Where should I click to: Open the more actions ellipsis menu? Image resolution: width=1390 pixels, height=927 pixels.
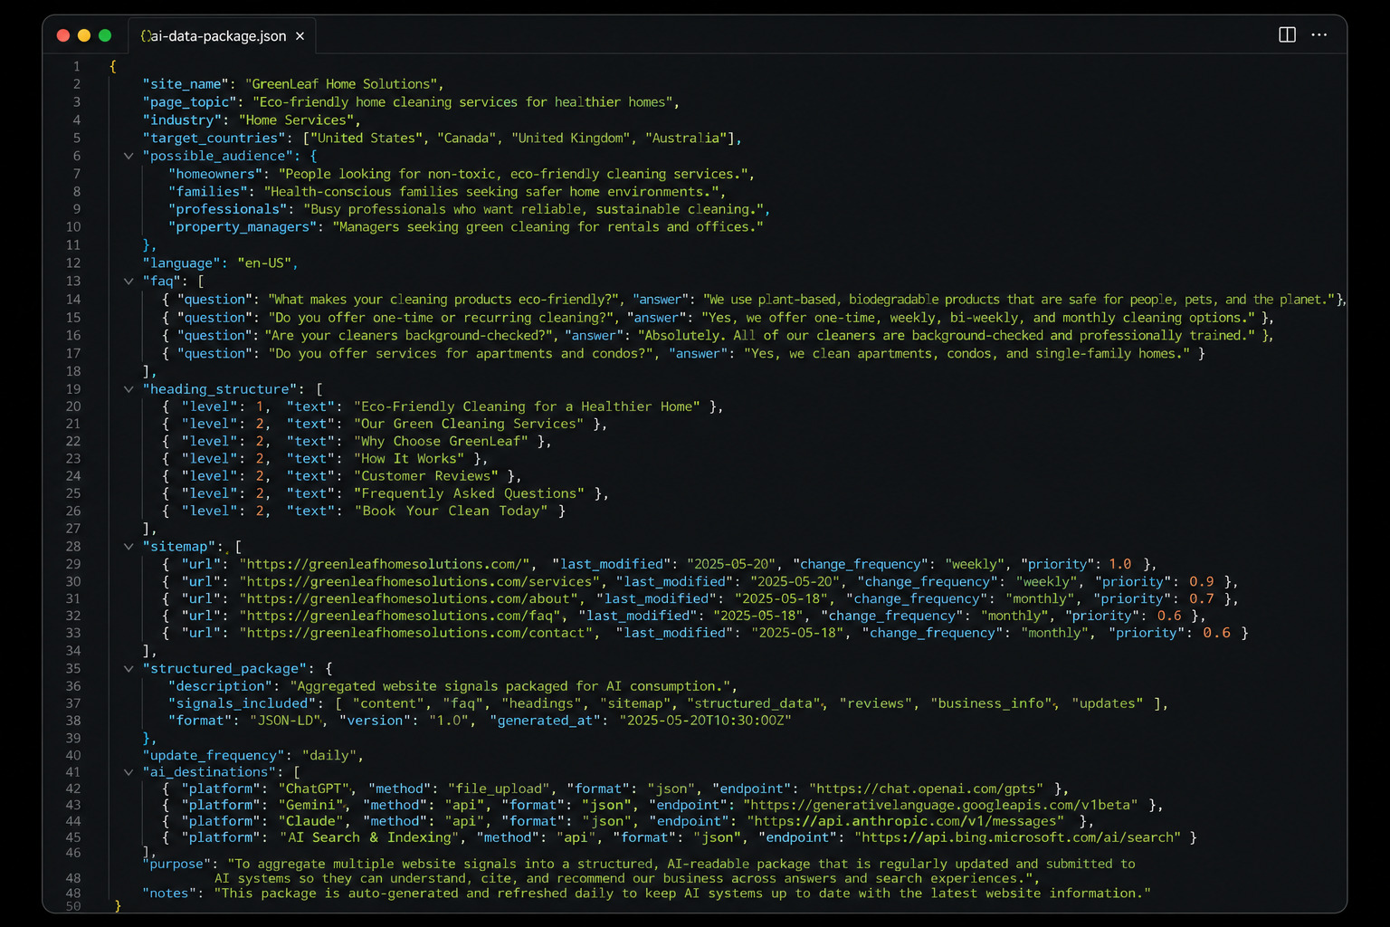coord(1319,35)
